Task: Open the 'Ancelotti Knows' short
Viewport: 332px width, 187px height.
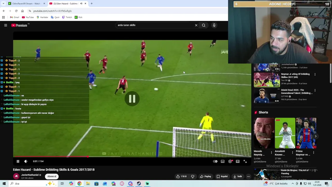Action: pos(285,133)
